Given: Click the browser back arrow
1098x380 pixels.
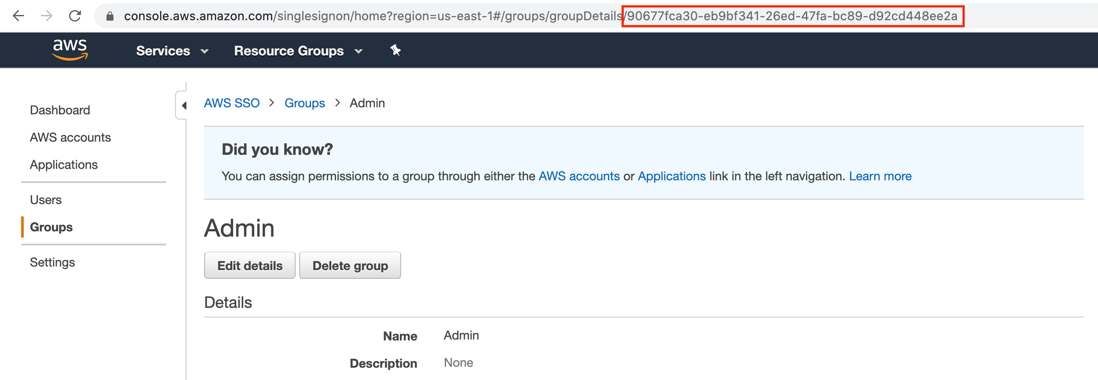Looking at the screenshot, I should tap(18, 16).
